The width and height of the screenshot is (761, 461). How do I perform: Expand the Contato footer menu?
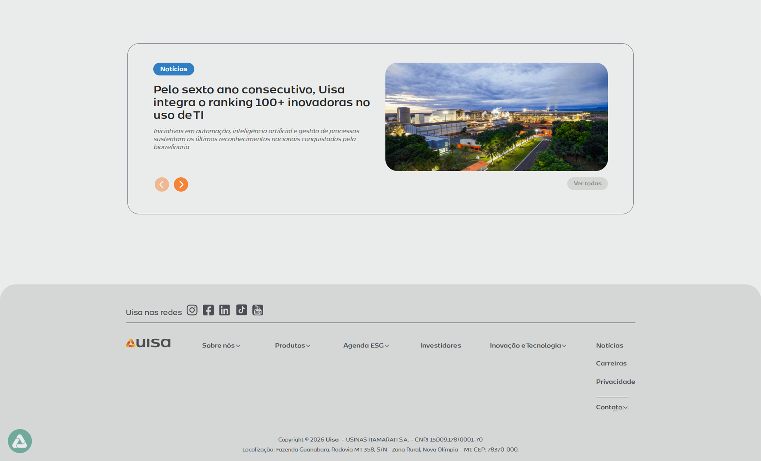(611, 407)
